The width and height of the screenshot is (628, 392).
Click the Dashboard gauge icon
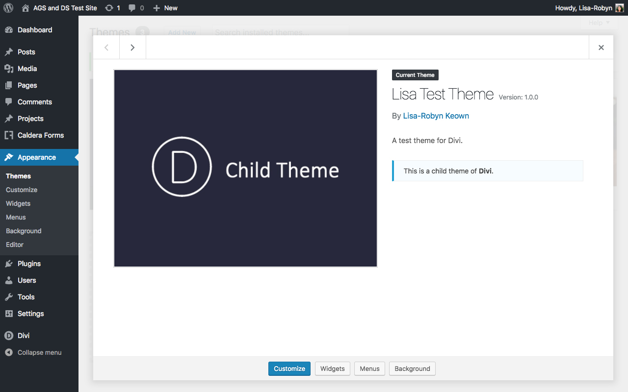click(9, 30)
